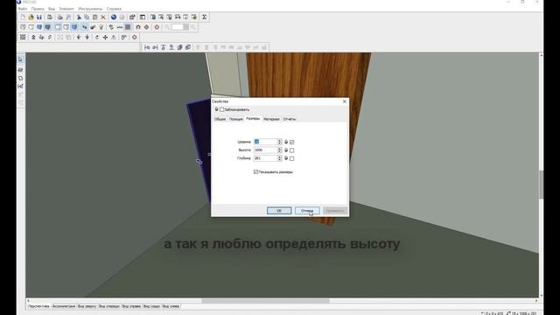The height and width of the screenshot is (315, 560).
Task: Switch to the Вид сзади view tab
Action: 151,306
